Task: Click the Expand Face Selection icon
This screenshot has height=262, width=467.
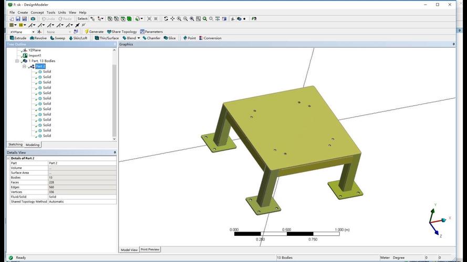Action: click(149, 19)
